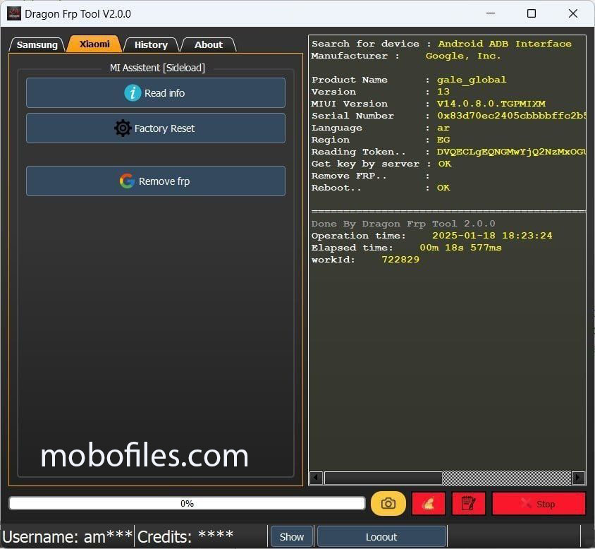Click Done By Dragon Frp Tool line
Image resolution: width=595 pixels, height=549 pixels.
pyautogui.click(x=403, y=224)
